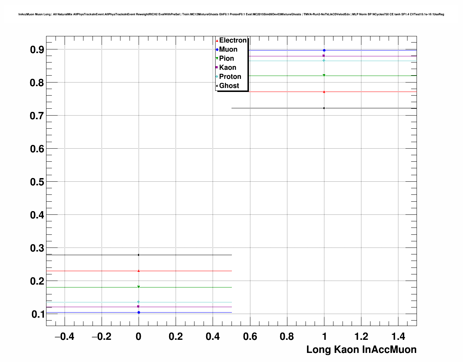The image size is (463, 362).
Task: Click the blue Muon circle marker in legend
Action: (x=217, y=49)
